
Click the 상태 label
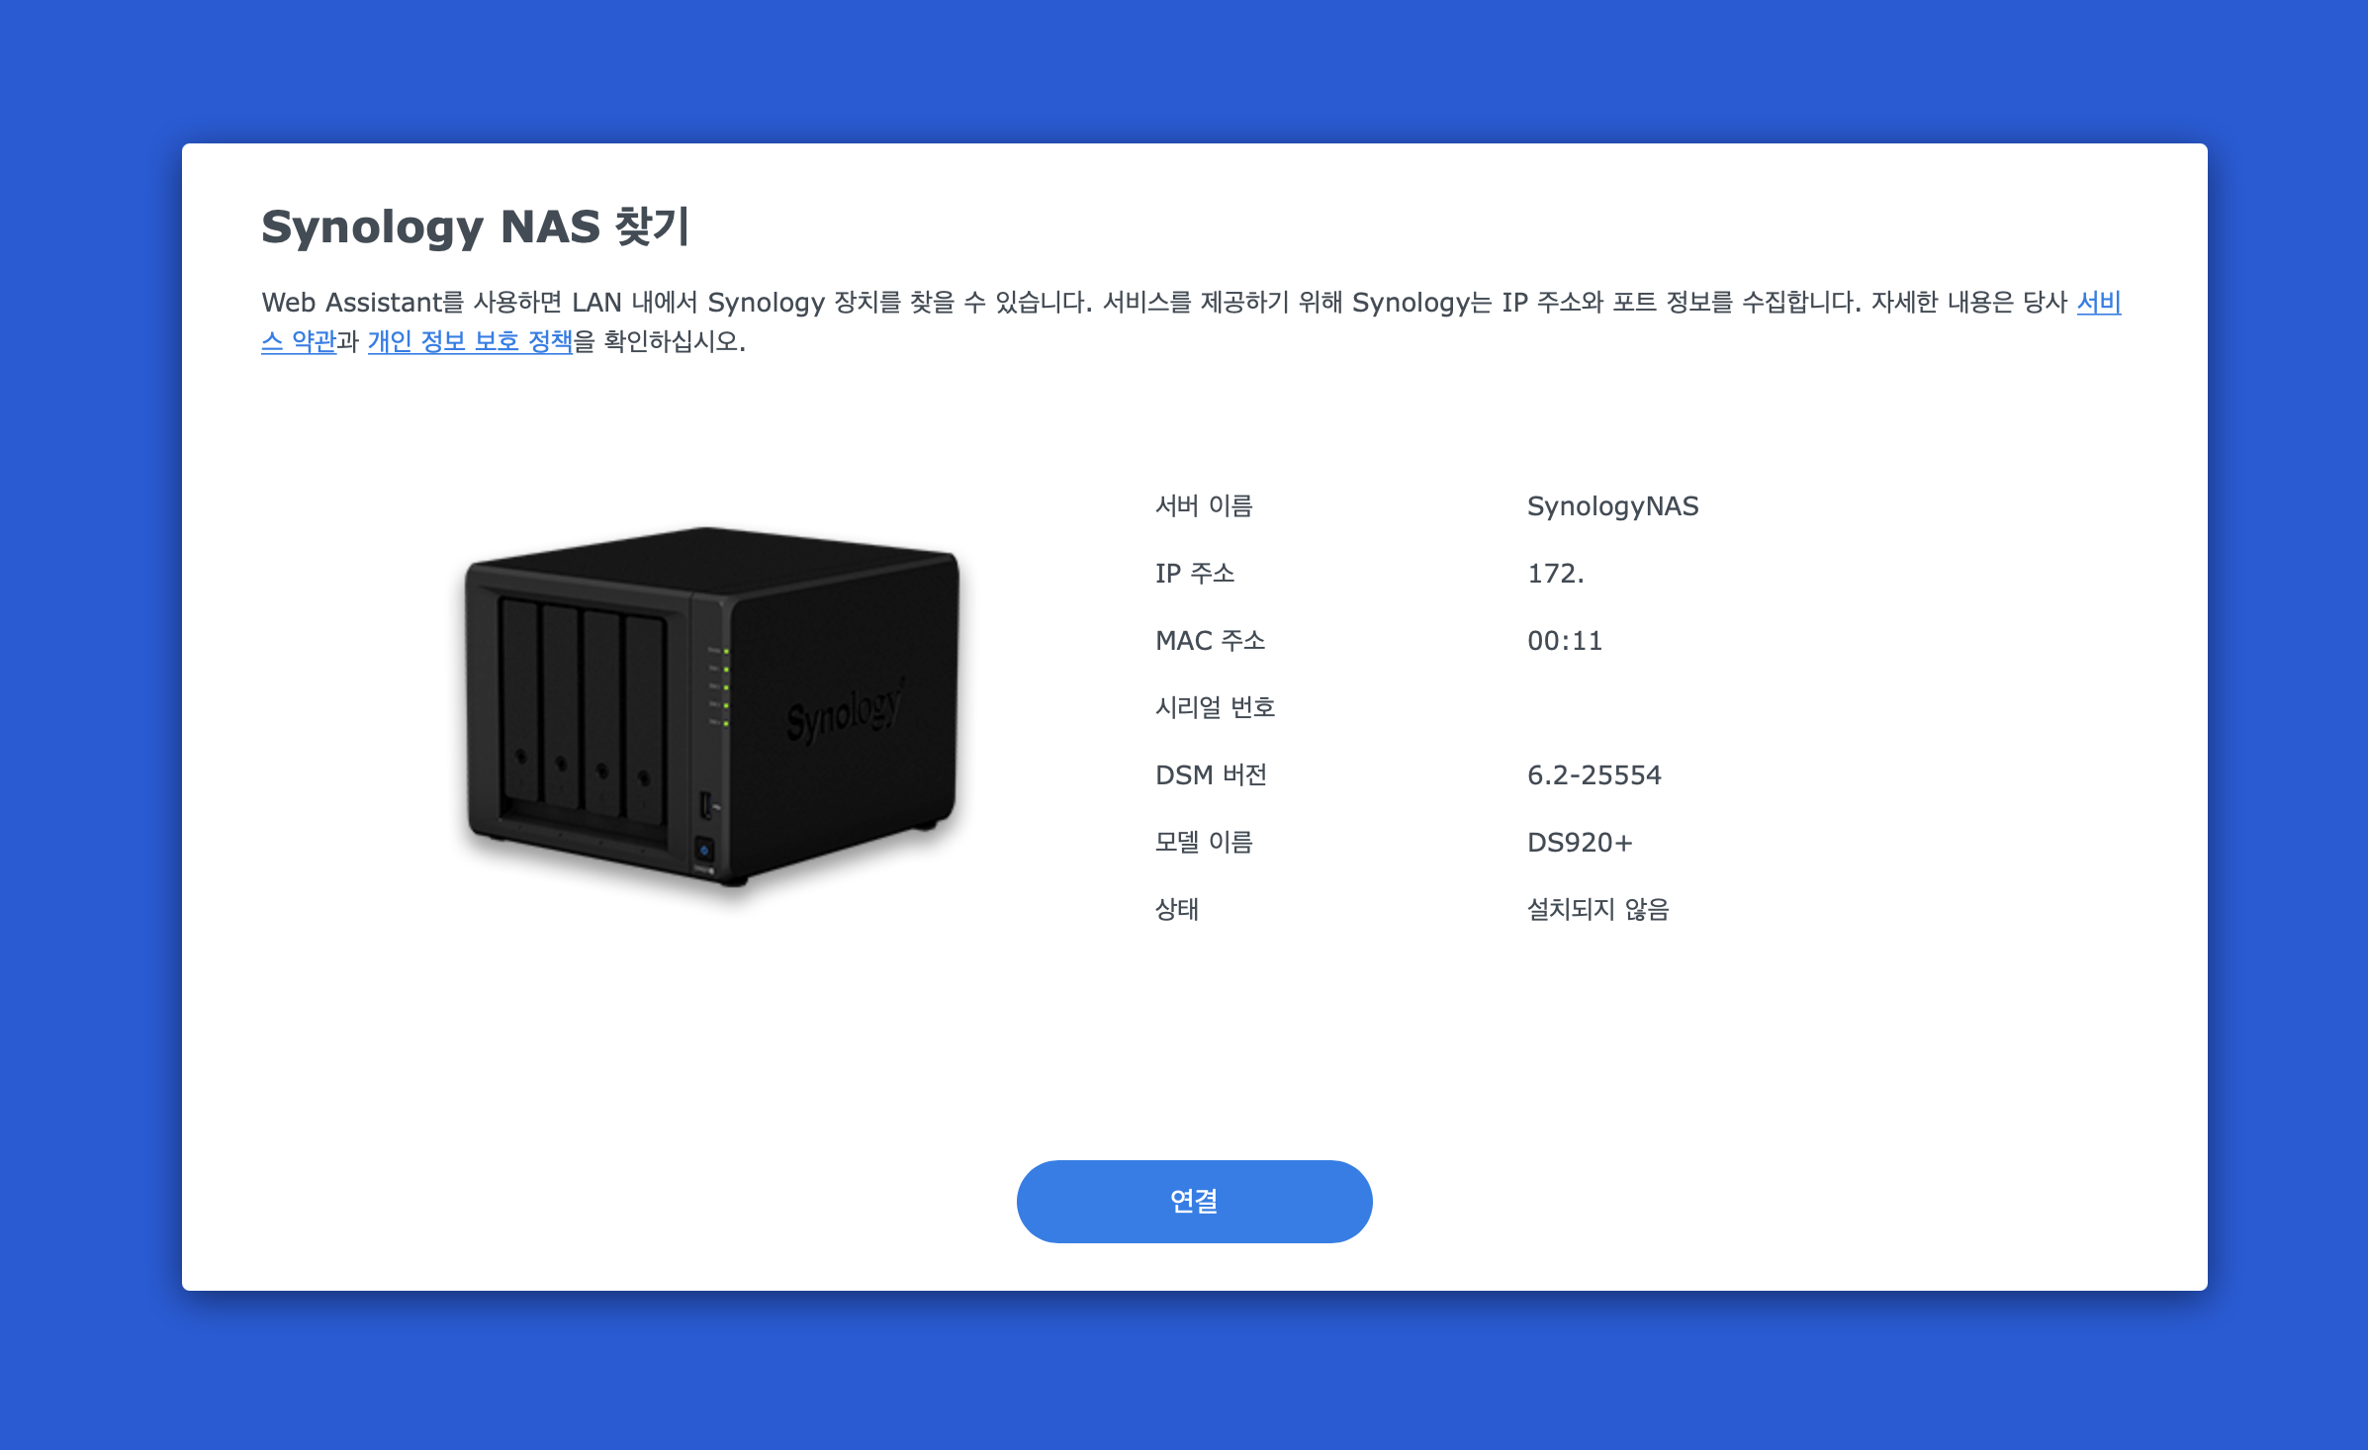pyautogui.click(x=1176, y=910)
